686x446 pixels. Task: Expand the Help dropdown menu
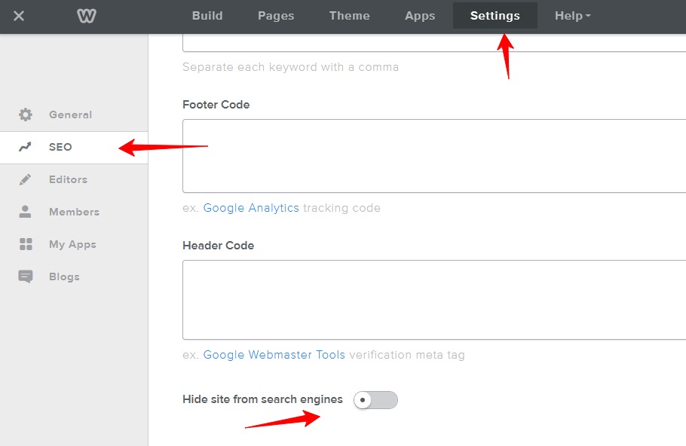pos(572,16)
